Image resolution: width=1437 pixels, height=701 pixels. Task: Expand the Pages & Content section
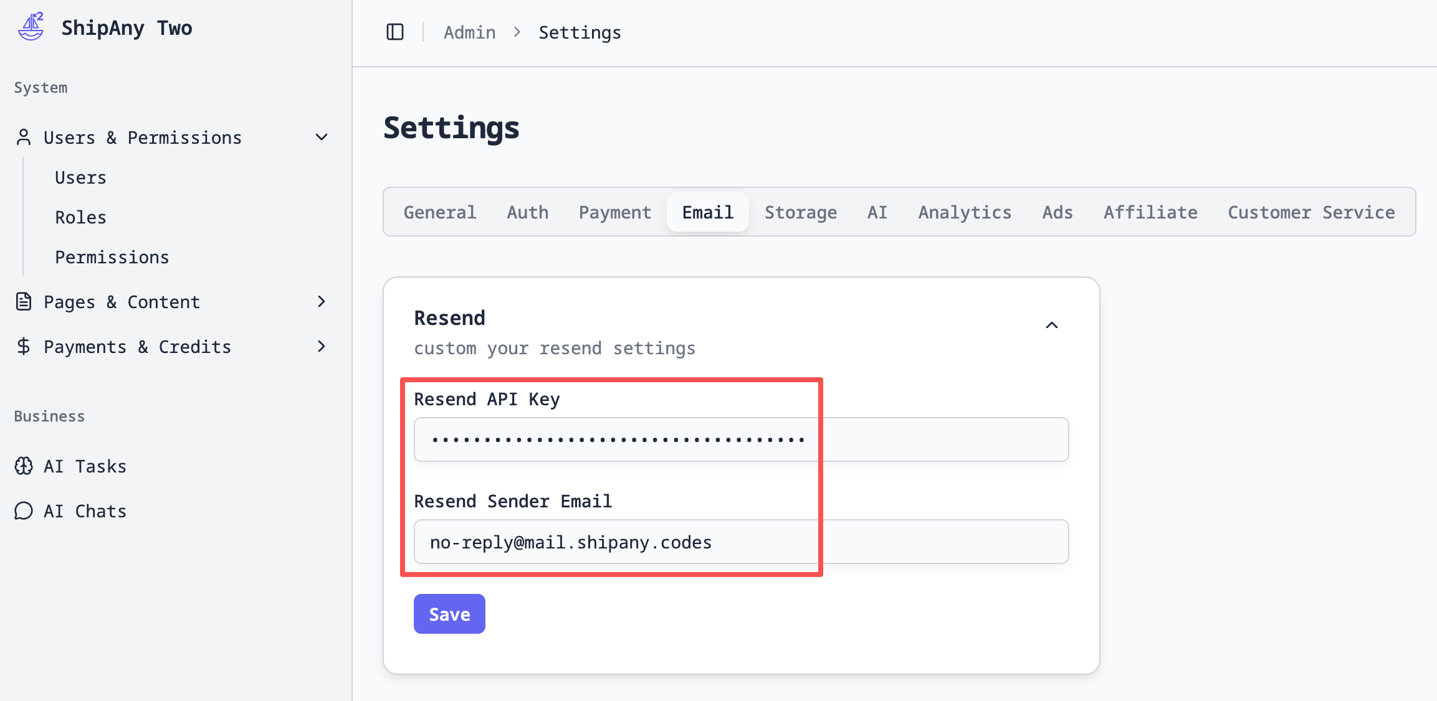click(322, 302)
